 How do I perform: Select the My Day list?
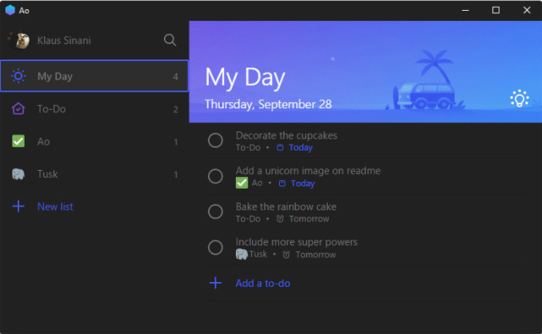(94, 76)
